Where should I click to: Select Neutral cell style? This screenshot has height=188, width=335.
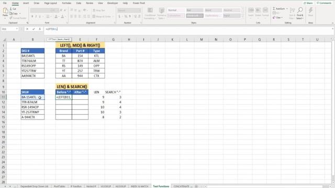[x=232, y=10]
